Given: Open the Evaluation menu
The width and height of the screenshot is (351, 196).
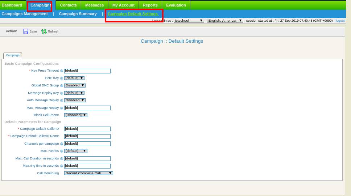Looking at the screenshot, I should tap(176, 5).
